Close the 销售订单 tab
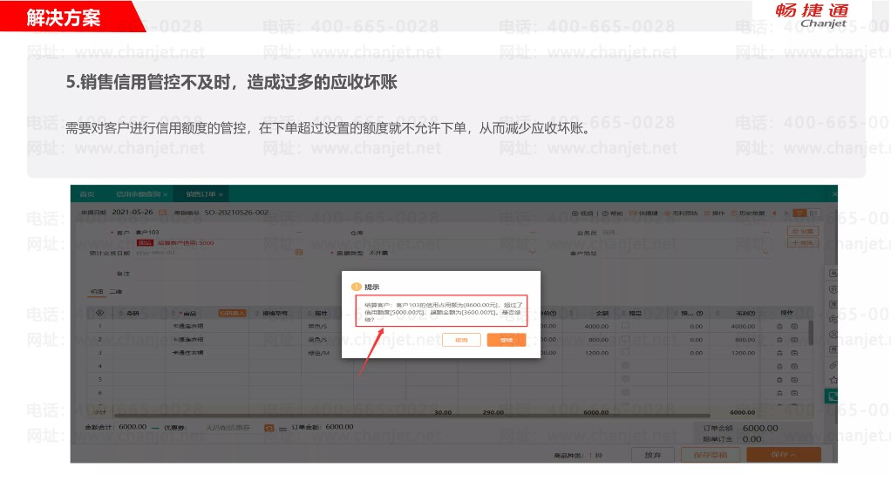Image resolution: width=891 pixels, height=481 pixels. [x=221, y=194]
